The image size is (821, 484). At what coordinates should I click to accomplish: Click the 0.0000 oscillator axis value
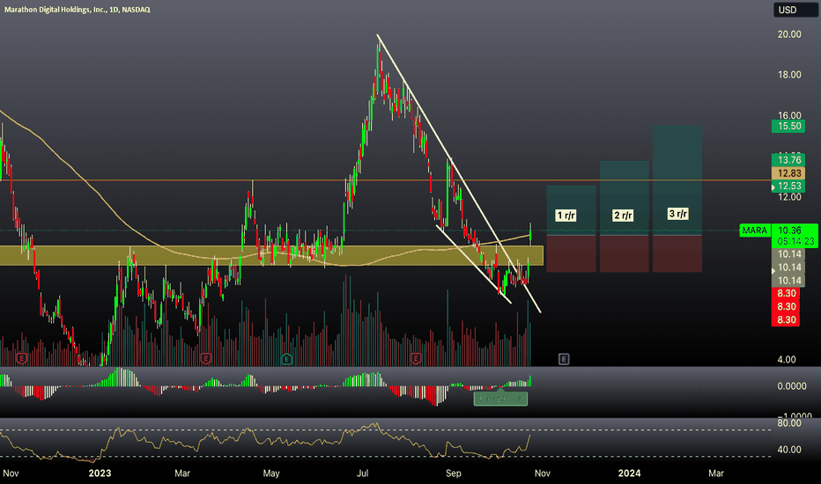[792, 386]
